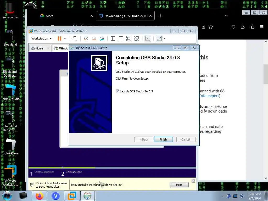
Task: Click the stretch guest display icon
Action: click(x=159, y=38)
